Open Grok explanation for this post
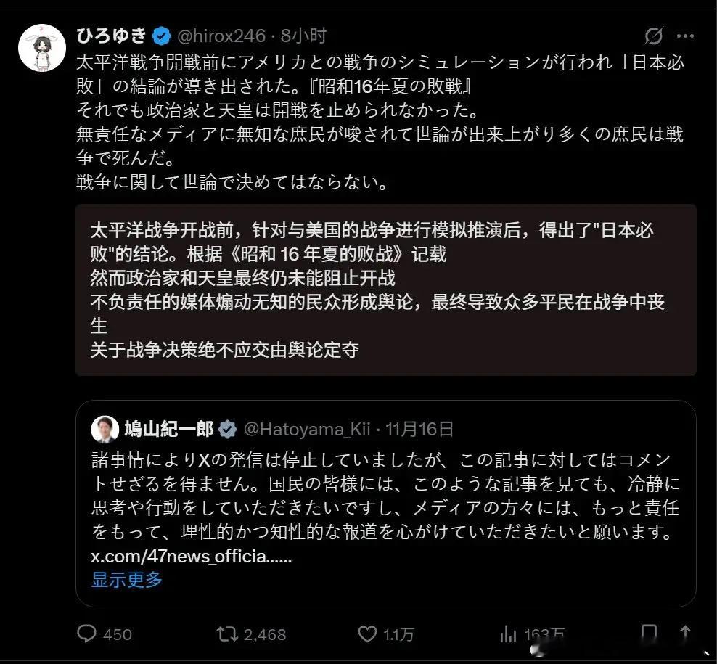Screen dimensions: 717x664 tap(655, 35)
